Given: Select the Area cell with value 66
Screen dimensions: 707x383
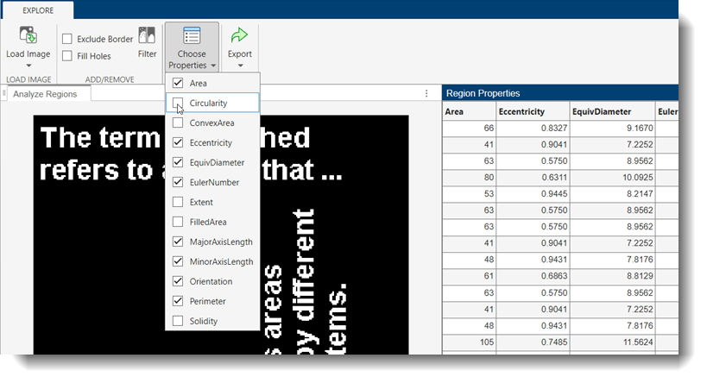Looking at the screenshot, I should click(x=469, y=128).
